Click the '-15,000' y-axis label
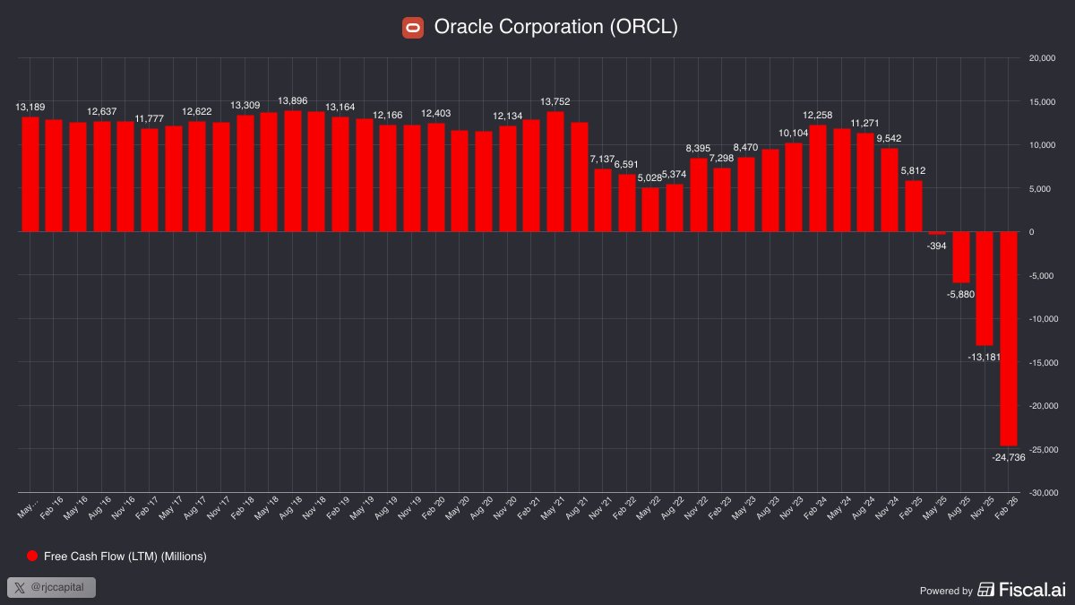Image resolution: width=1075 pixels, height=605 pixels. [1044, 363]
